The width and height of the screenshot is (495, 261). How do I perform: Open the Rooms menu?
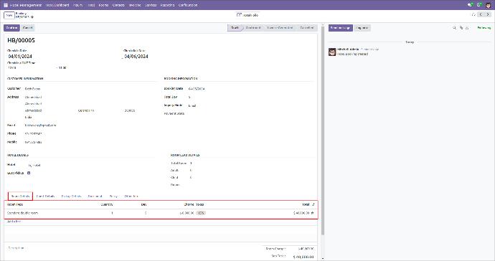(103, 5)
